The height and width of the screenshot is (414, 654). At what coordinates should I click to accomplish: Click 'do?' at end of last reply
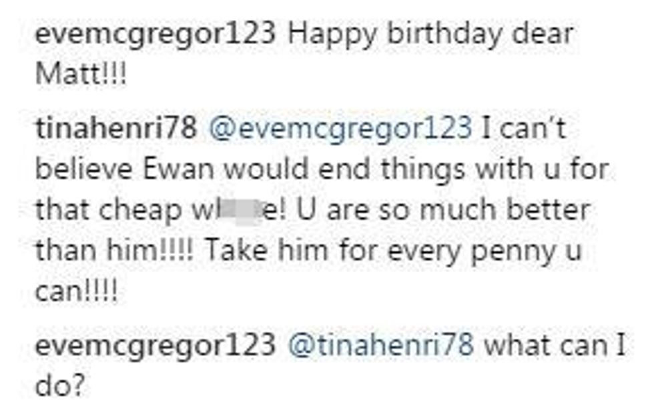[61, 386]
